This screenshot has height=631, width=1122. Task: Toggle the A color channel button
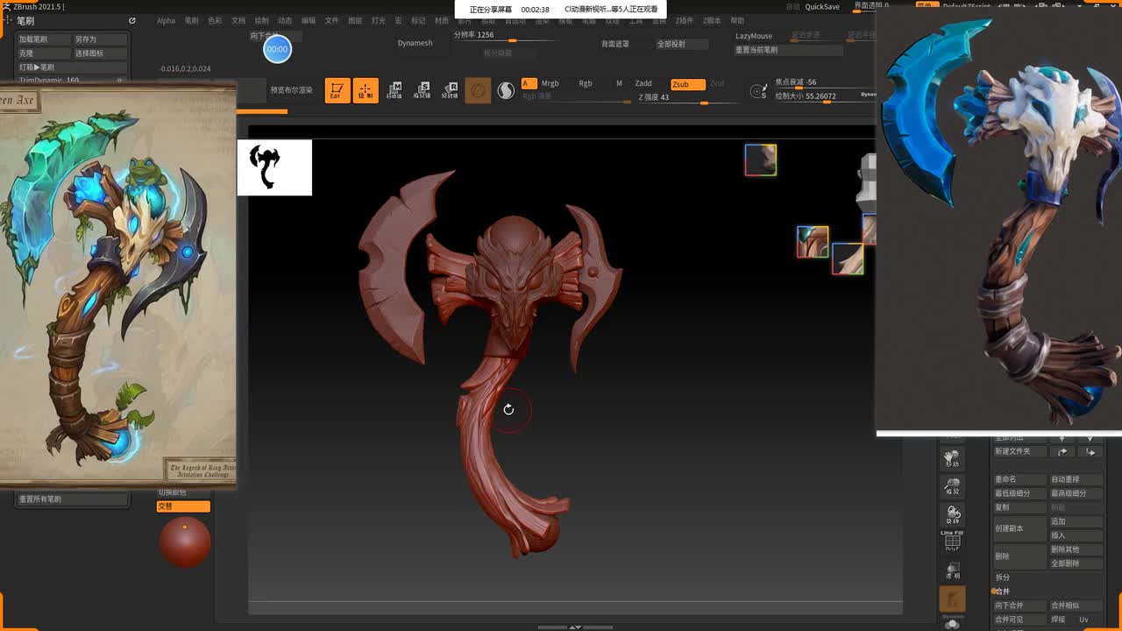tap(529, 83)
